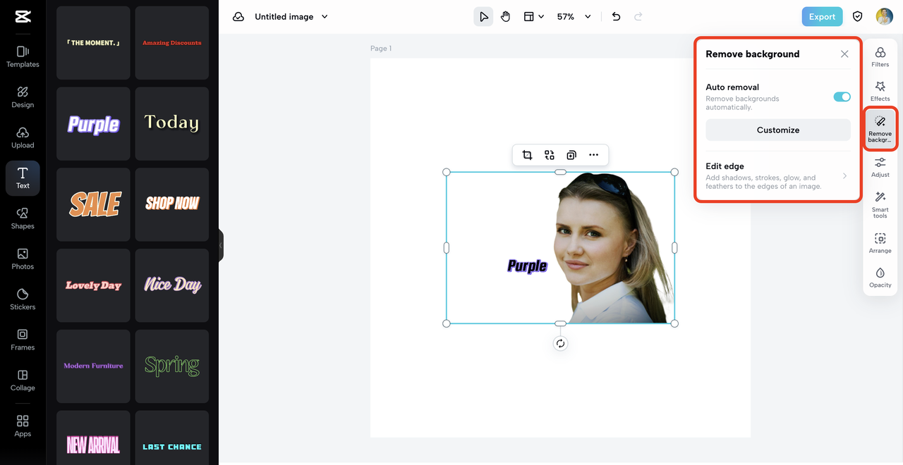This screenshot has height=465, width=903.
Task: Choose the Lovely Day text style
Action: point(93,285)
